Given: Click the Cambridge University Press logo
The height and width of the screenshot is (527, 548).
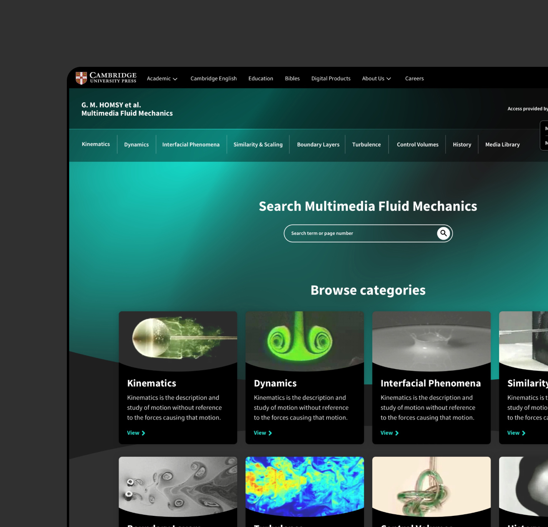Looking at the screenshot, I should (106, 78).
